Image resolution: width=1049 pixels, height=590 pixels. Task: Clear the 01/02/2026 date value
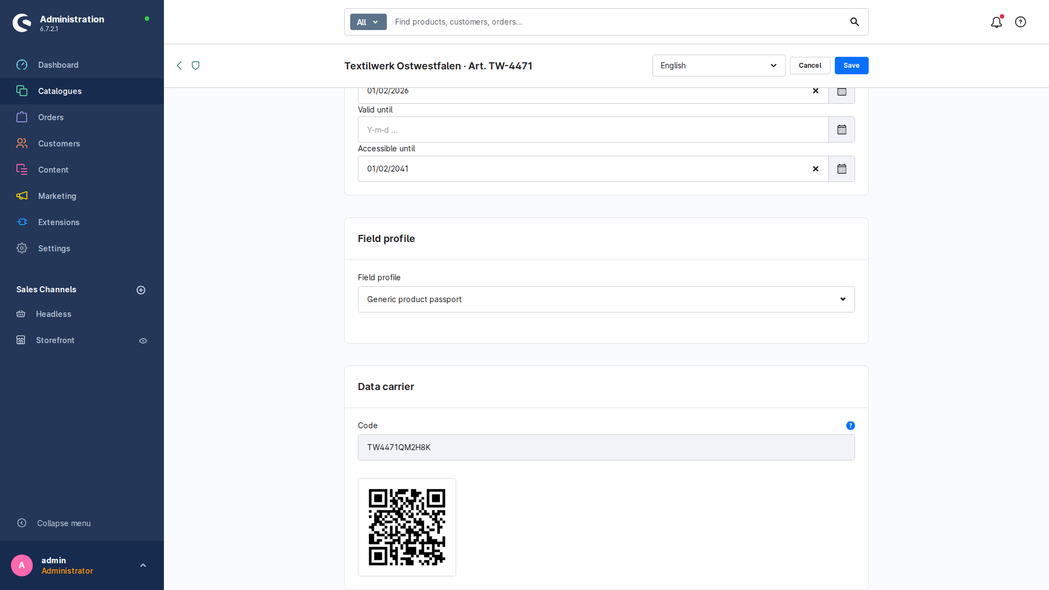tap(816, 91)
